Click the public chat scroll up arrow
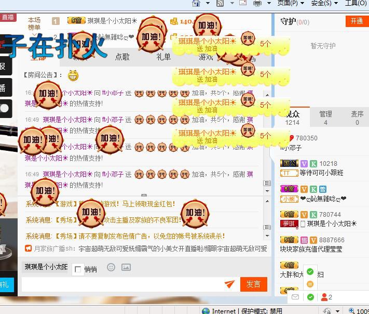Viewport: 369px width, 314px height. point(267,95)
